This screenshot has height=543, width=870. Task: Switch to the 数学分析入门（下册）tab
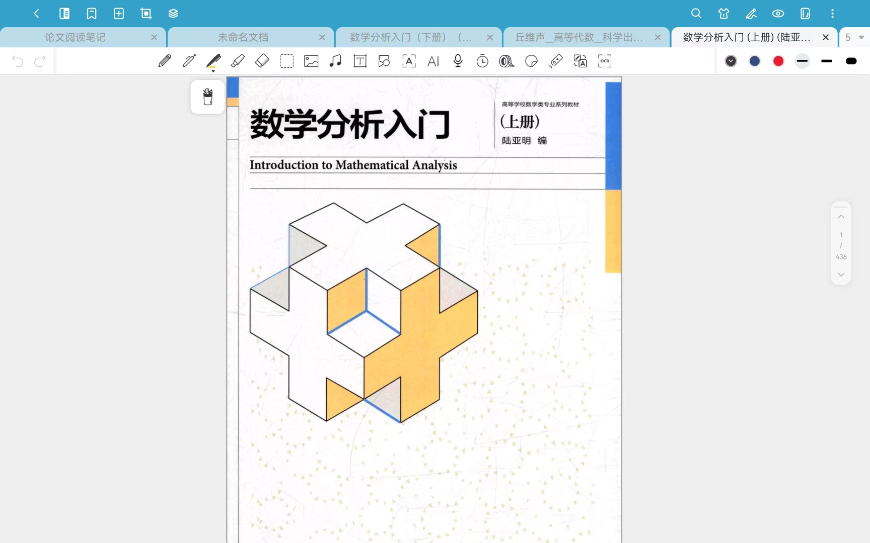411,37
